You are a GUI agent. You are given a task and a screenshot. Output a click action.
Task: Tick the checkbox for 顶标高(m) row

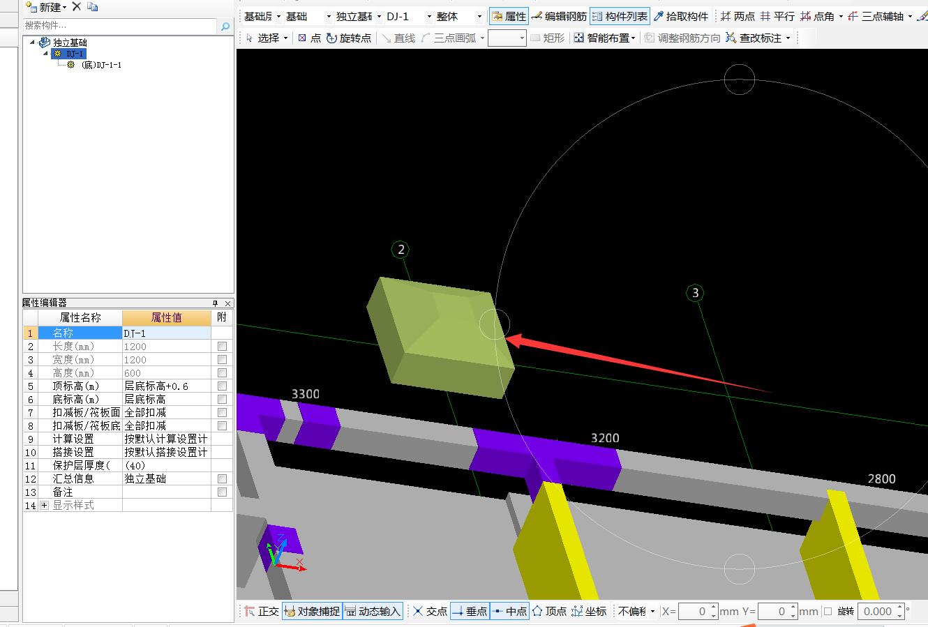(222, 386)
